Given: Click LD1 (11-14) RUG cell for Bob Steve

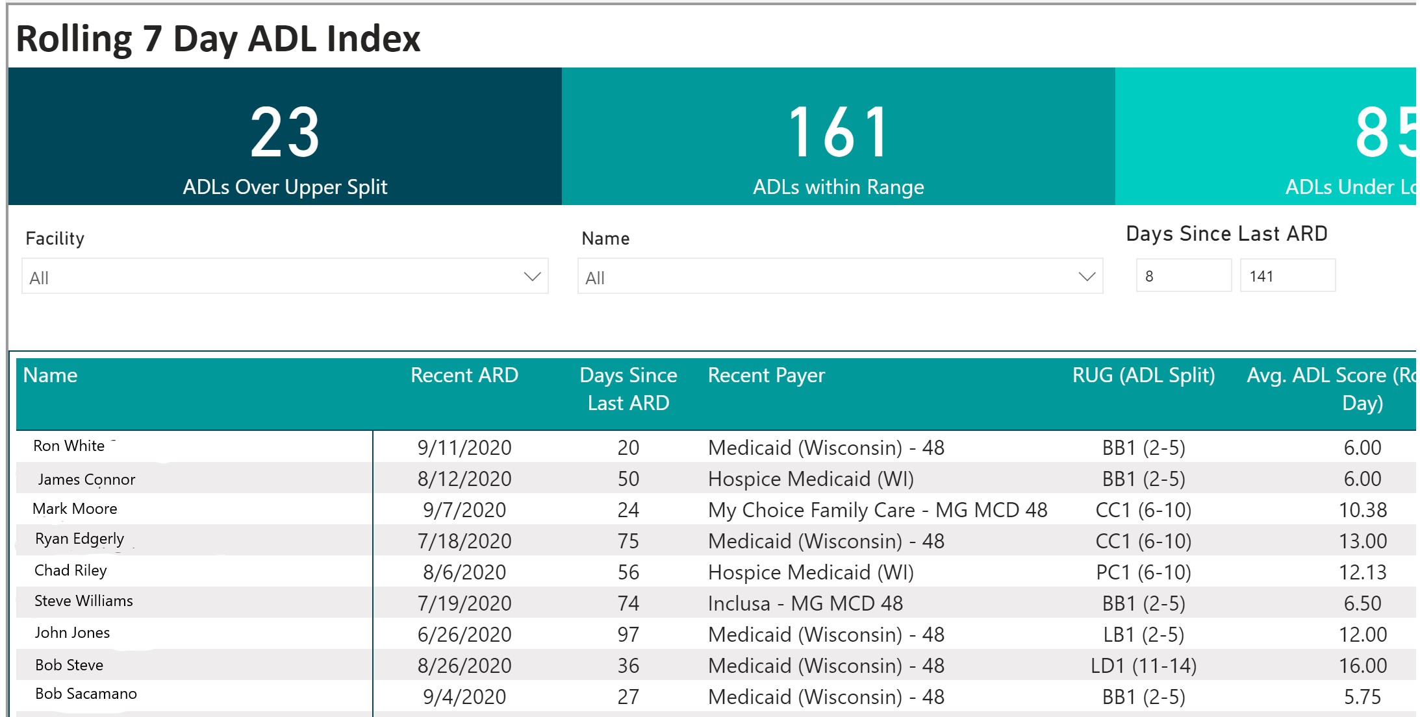Looking at the screenshot, I should 1143,666.
